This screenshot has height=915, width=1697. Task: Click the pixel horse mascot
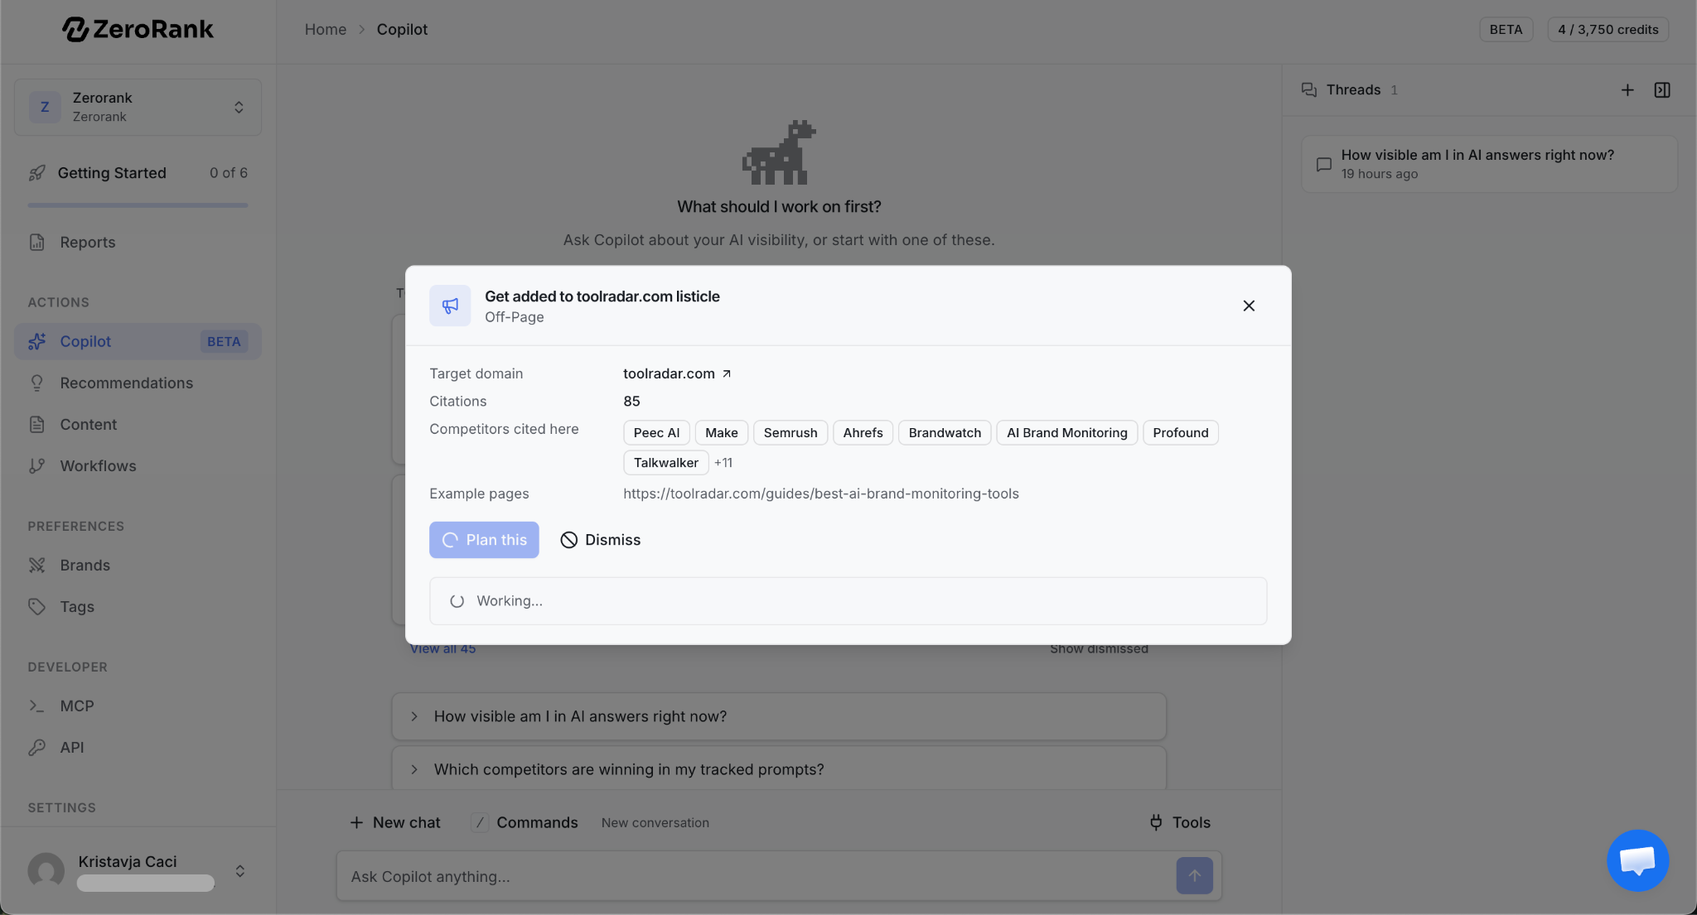(779, 152)
